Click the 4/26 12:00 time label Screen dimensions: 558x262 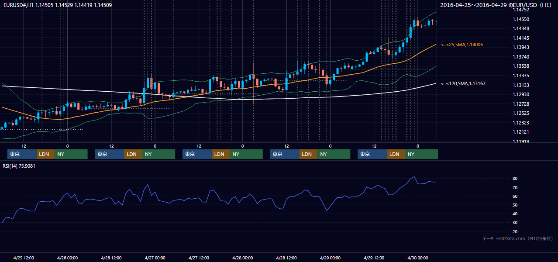[x=111, y=258]
